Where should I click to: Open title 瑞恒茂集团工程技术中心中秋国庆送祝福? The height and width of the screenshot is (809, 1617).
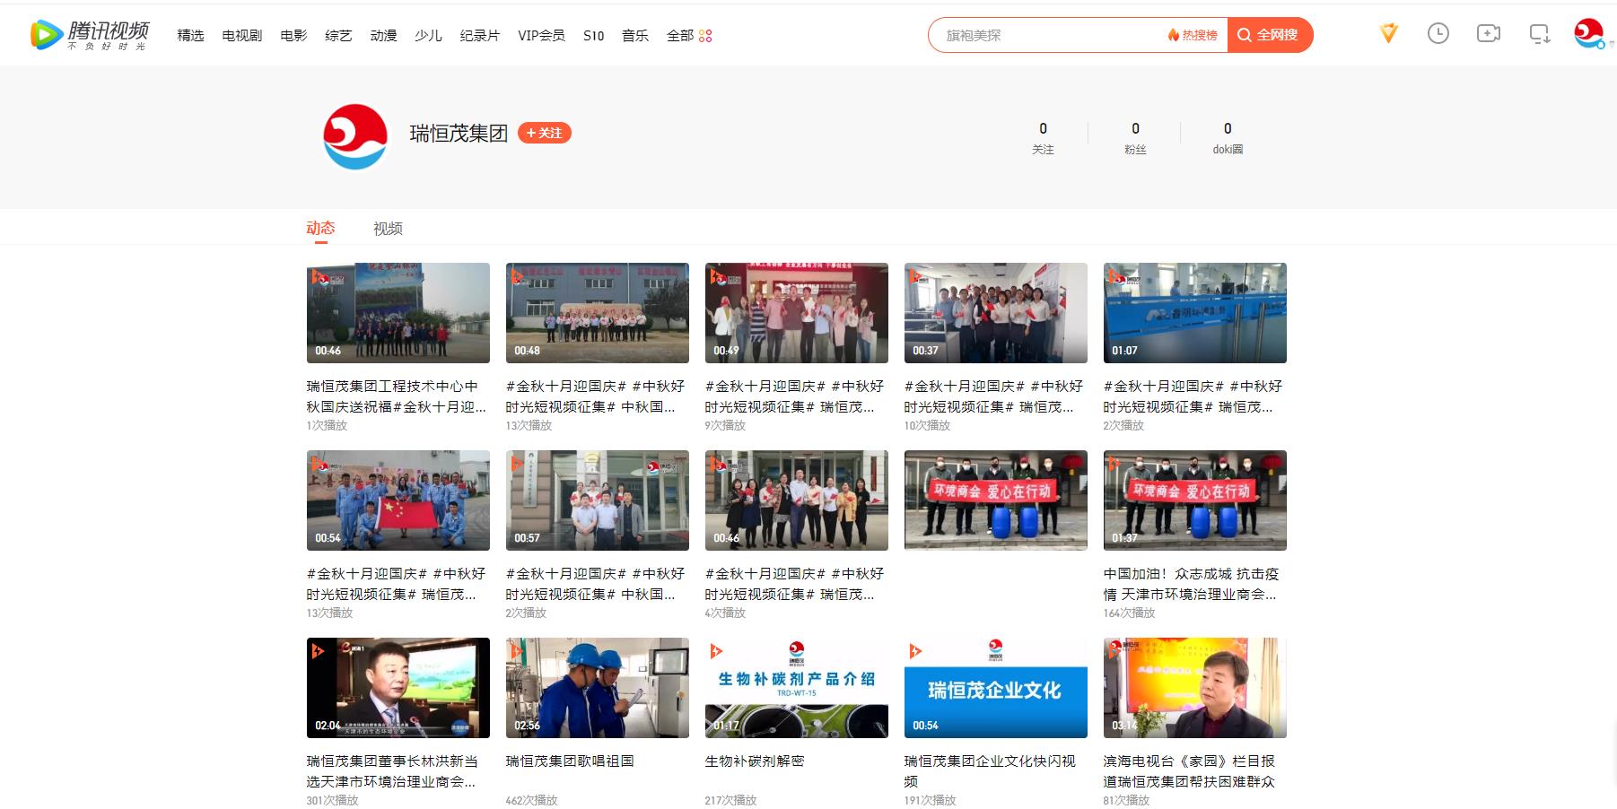(397, 396)
